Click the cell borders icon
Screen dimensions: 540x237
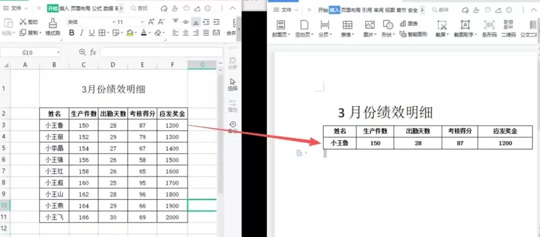(101, 33)
